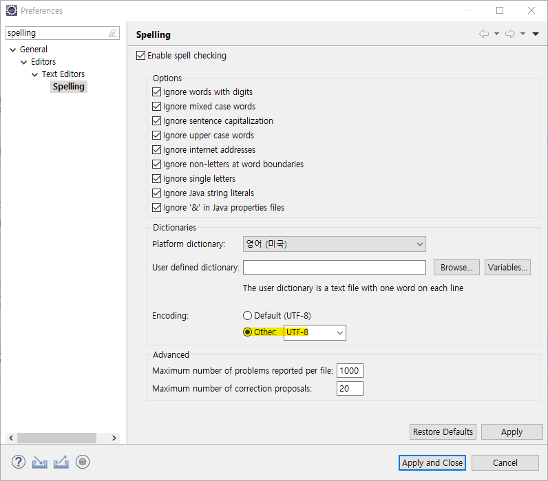Click tree scrollbar right arrow

click(x=114, y=438)
